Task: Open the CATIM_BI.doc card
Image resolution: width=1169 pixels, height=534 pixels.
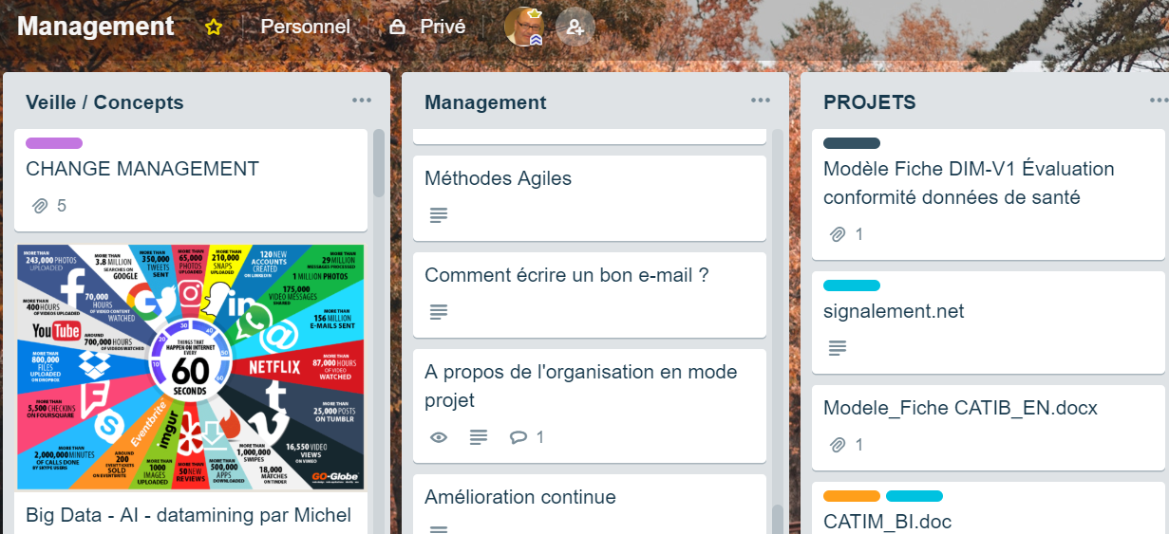Action: pos(989,508)
